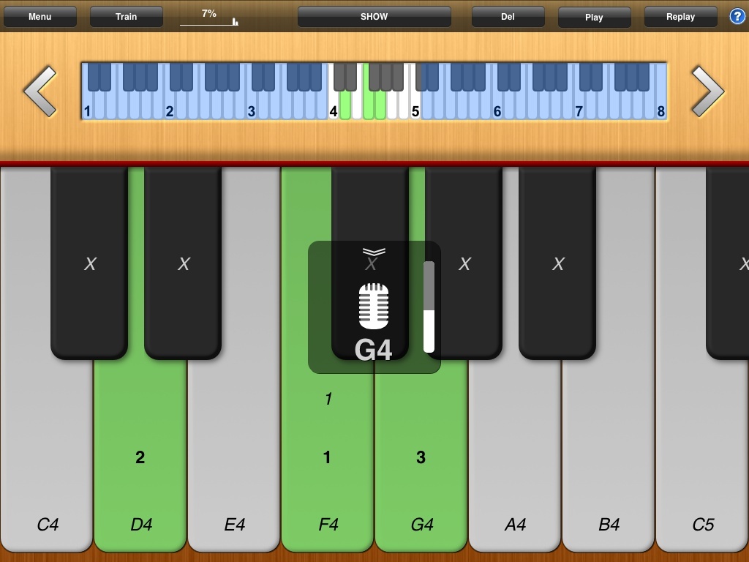Jump to octave 6 on mini keyboard
The width and height of the screenshot is (749, 562).
(497, 111)
